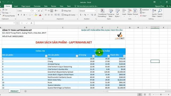171x96 pixels.
Task: Open filter dropdown for Tên sản phẩm column
Action: [x=77, y=56]
